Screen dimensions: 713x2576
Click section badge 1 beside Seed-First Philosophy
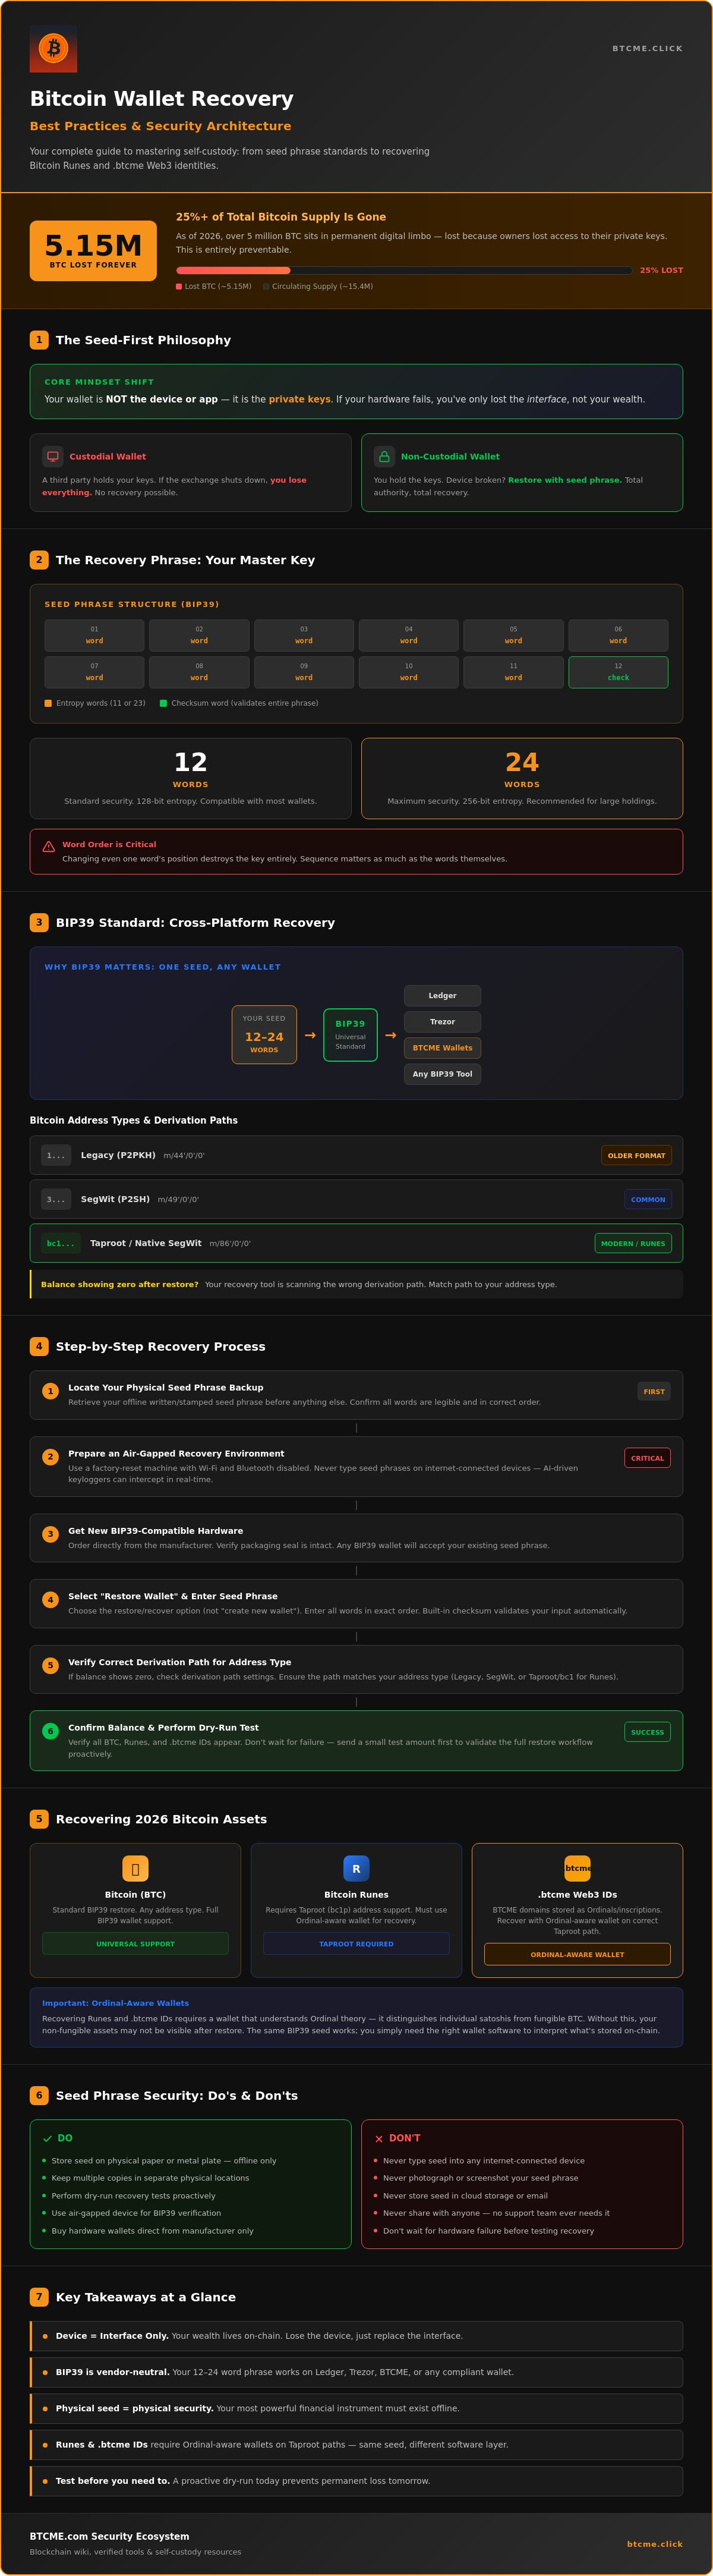(39, 340)
